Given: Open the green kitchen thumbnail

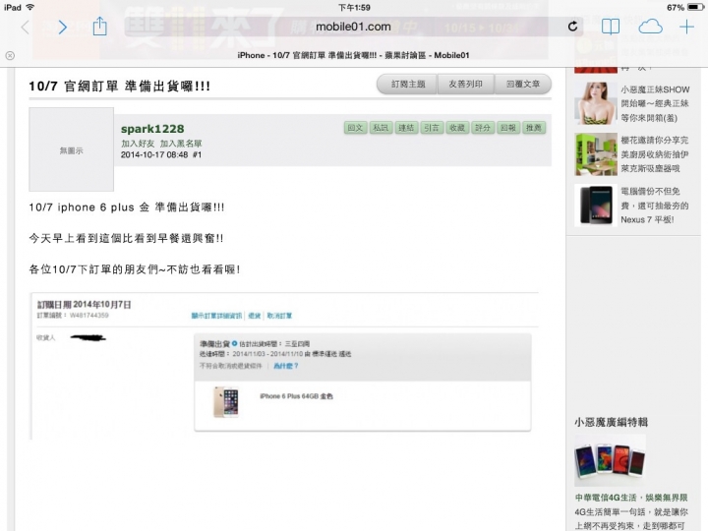Looking at the screenshot, I should tap(596, 154).
